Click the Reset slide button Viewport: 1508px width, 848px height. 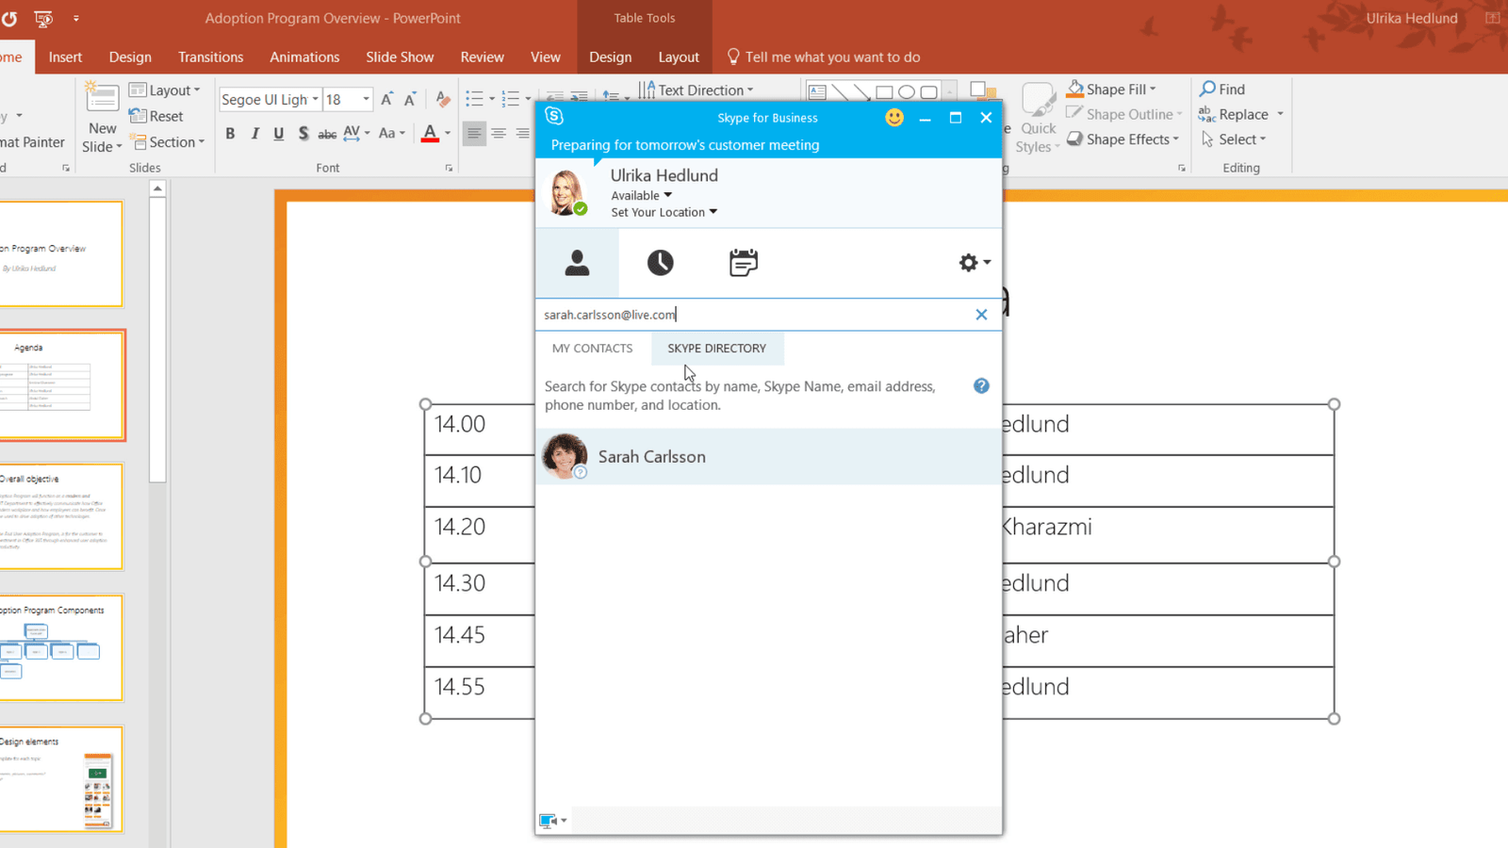157,117
